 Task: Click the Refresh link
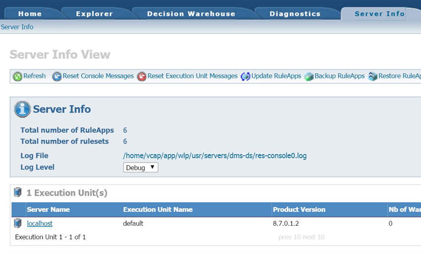[34, 76]
